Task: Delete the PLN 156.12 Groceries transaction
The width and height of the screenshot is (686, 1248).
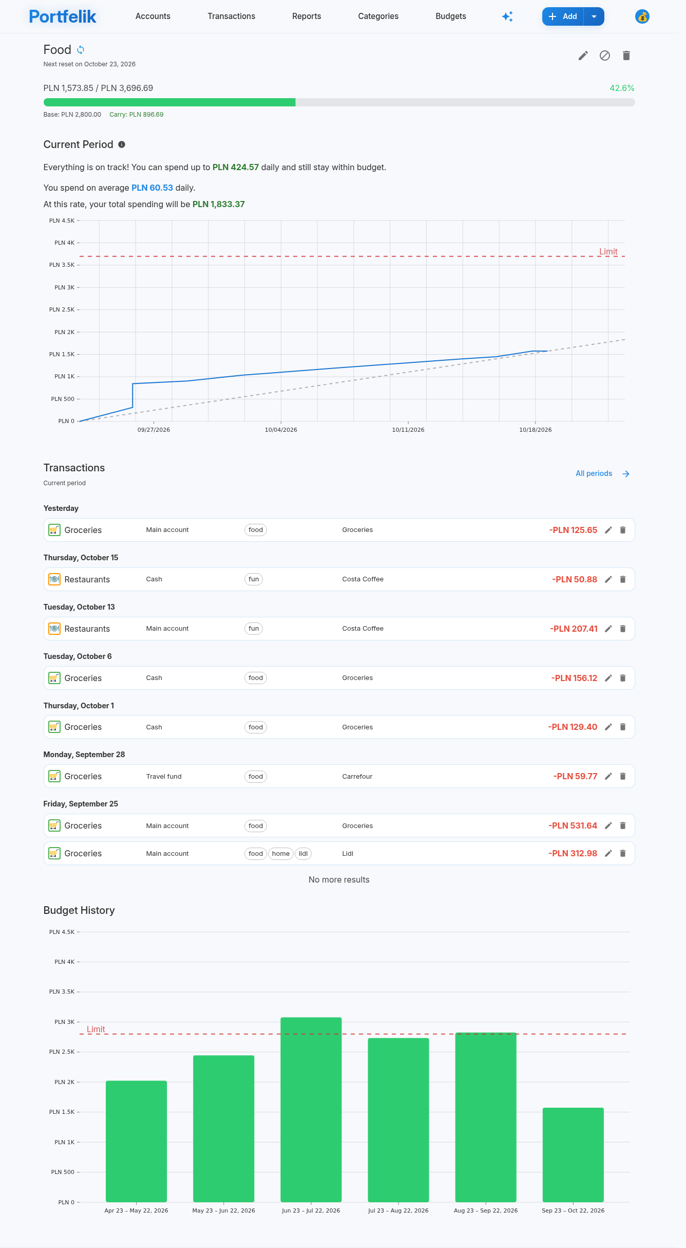Action: [x=623, y=678]
